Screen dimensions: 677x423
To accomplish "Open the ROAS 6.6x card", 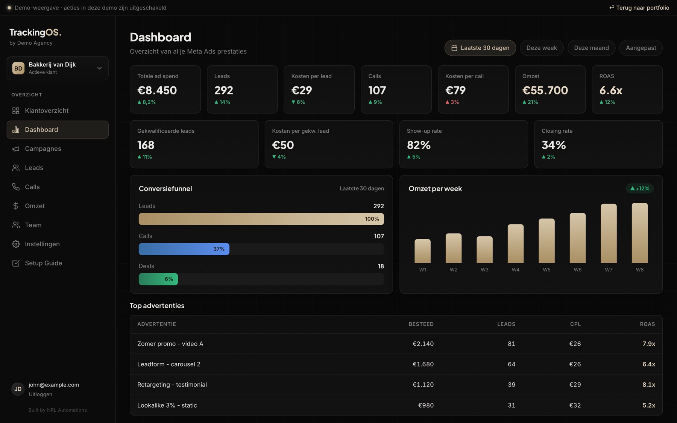I will coord(627,89).
